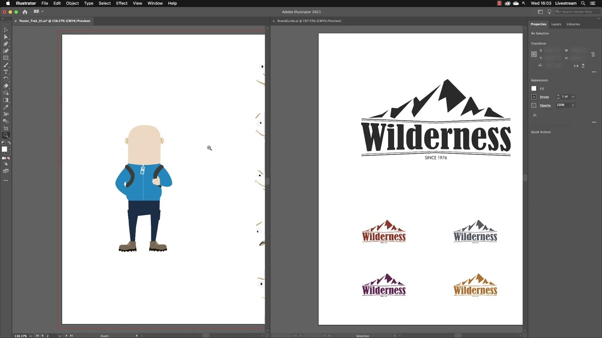
Task: Open macOS Spotlight search icon
Action: point(583,3)
